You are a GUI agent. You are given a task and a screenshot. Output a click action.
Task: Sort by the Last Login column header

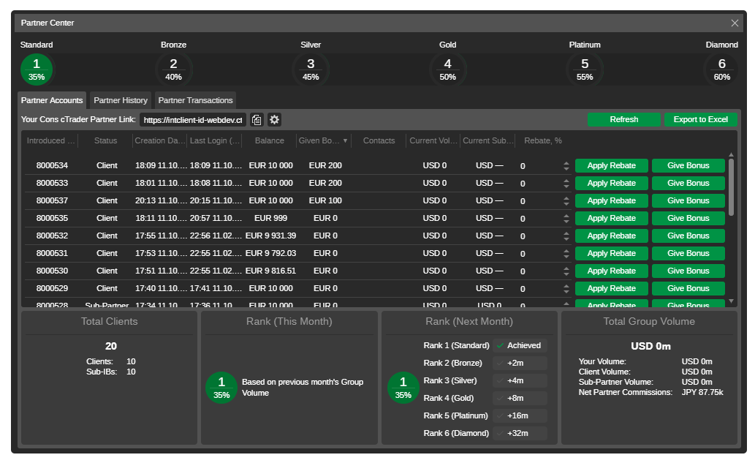pos(215,140)
